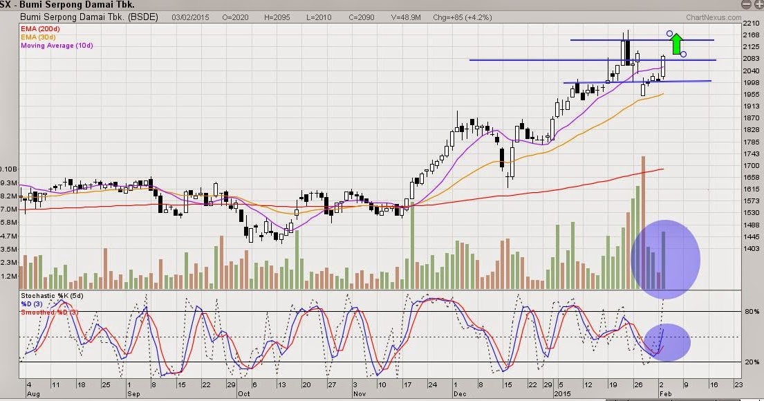Click the 2168 price axis label
Viewport: 764px width, 401px height.
(752, 35)
